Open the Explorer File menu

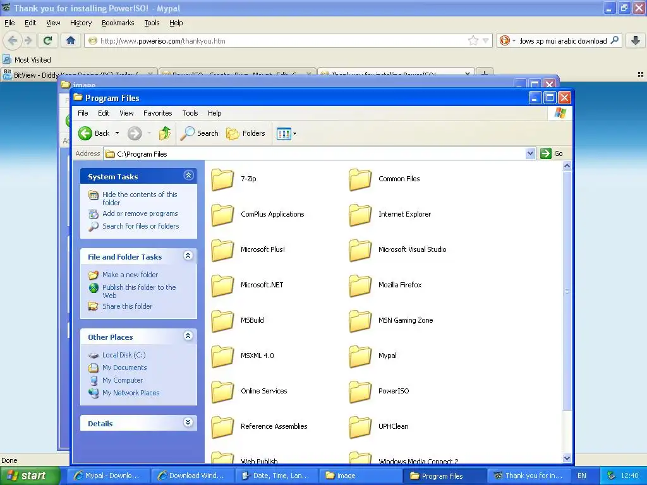pos(83,113)
